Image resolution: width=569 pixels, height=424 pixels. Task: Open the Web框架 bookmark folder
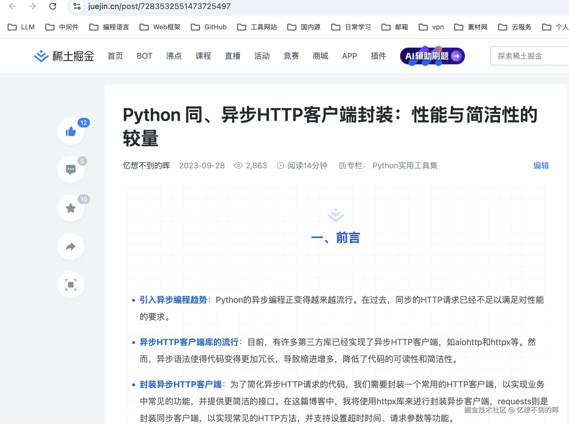pyautogui.click(x=160, y=27)
